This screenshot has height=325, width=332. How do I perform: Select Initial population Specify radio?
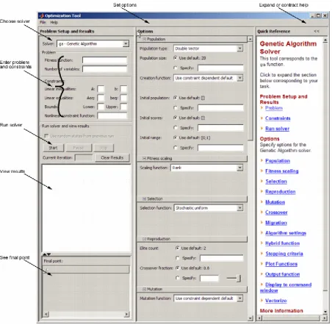pos(176,108)
